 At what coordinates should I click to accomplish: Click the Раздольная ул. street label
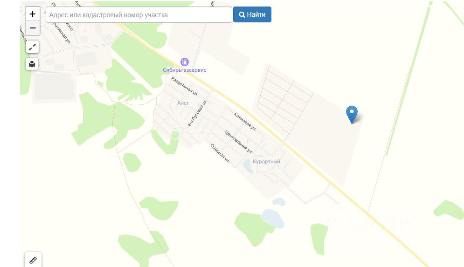point(184,86)
